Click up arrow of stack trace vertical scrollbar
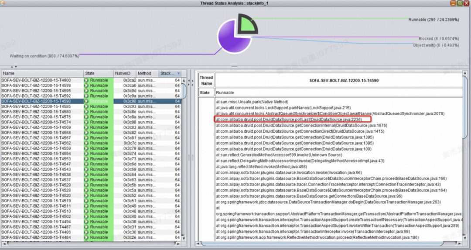 click(465, 73)
